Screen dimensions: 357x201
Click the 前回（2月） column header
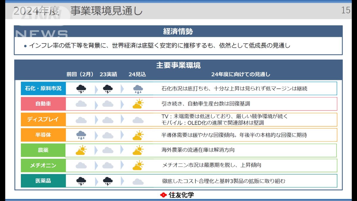(x=80, y=74)
